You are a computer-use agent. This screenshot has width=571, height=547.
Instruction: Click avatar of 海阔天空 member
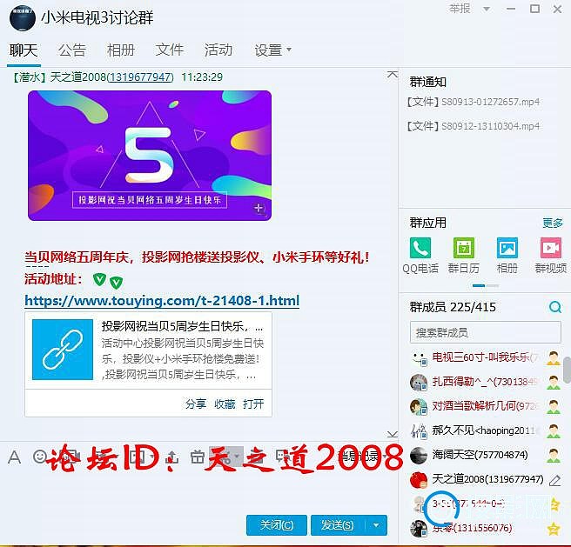(x=419, y=455)
